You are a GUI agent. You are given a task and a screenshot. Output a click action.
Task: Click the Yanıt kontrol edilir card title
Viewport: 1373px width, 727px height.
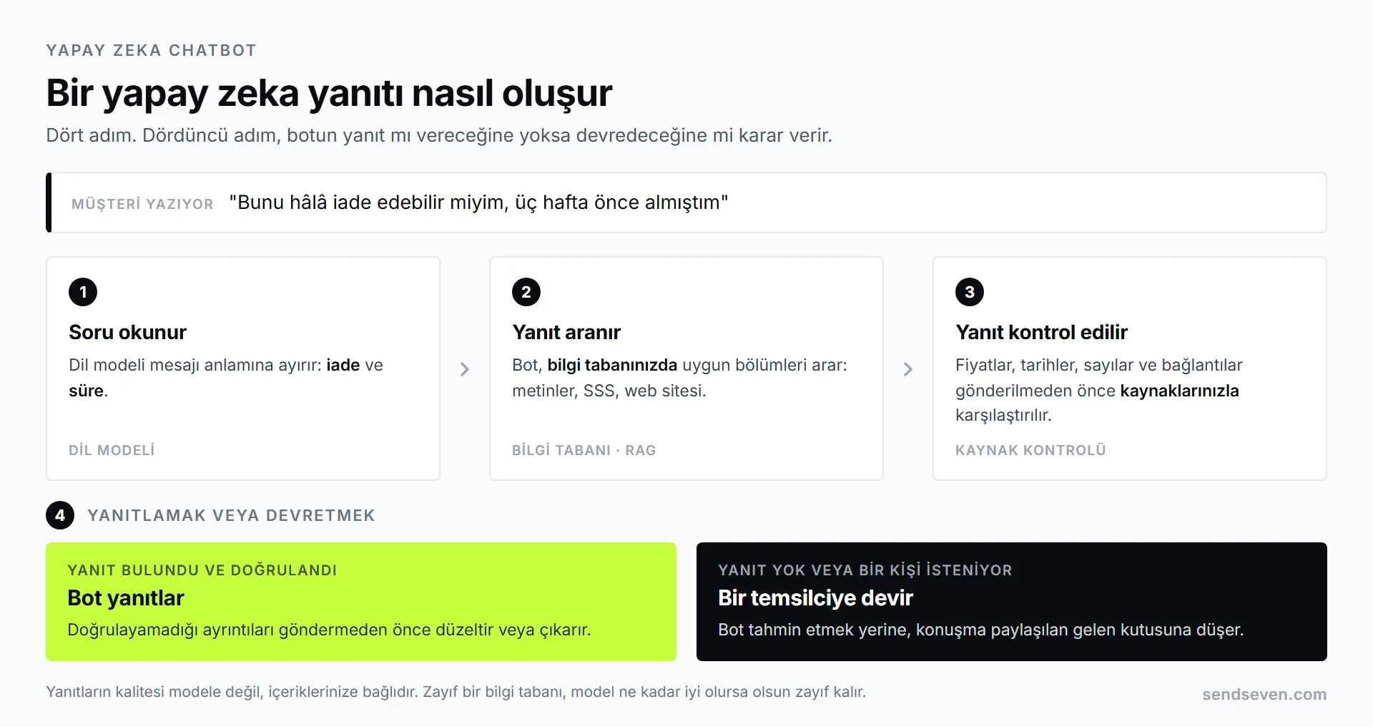point(1041,332)
